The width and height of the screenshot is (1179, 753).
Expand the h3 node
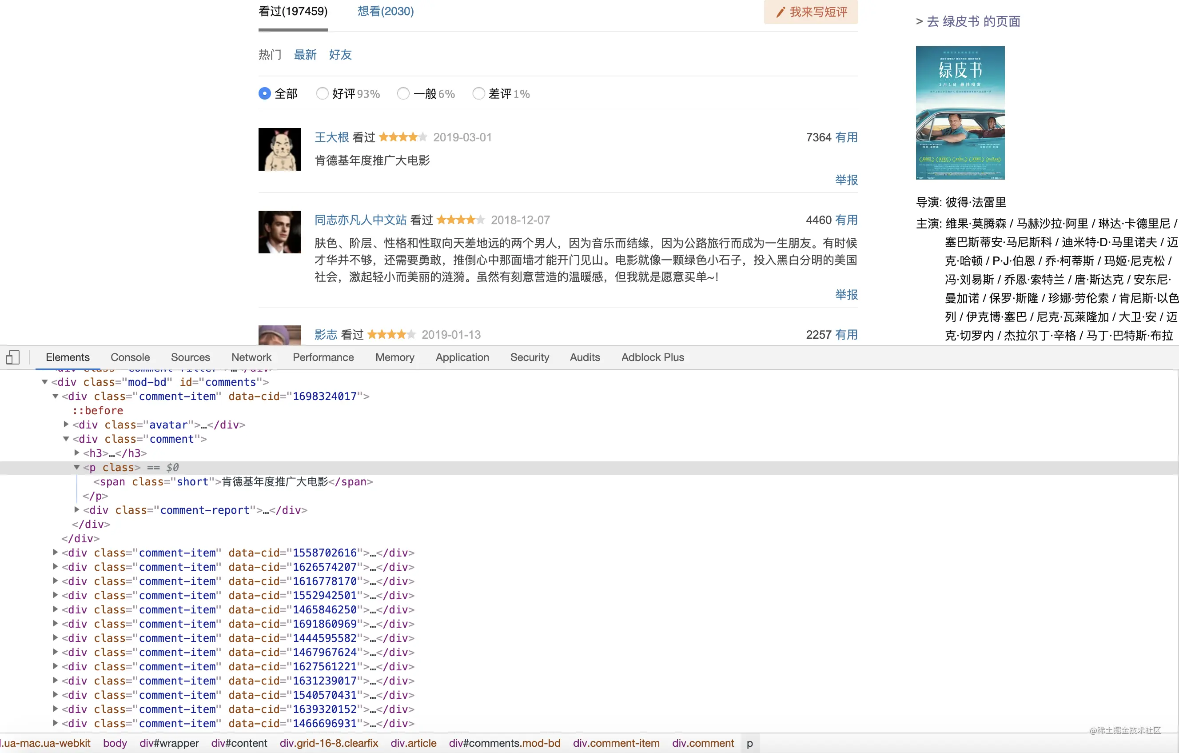click(x=77, y=453)
